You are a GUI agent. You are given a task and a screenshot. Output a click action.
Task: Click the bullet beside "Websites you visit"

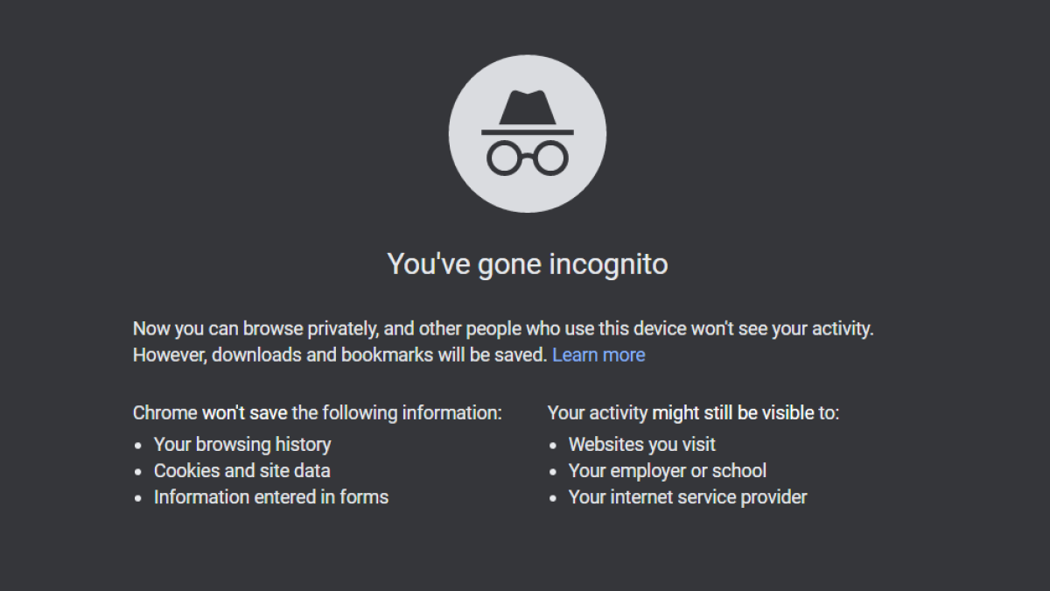pos(552,445)
